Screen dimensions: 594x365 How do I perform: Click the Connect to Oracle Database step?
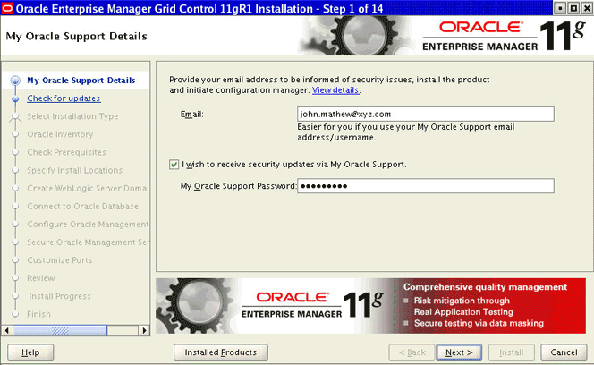(82, 206)
